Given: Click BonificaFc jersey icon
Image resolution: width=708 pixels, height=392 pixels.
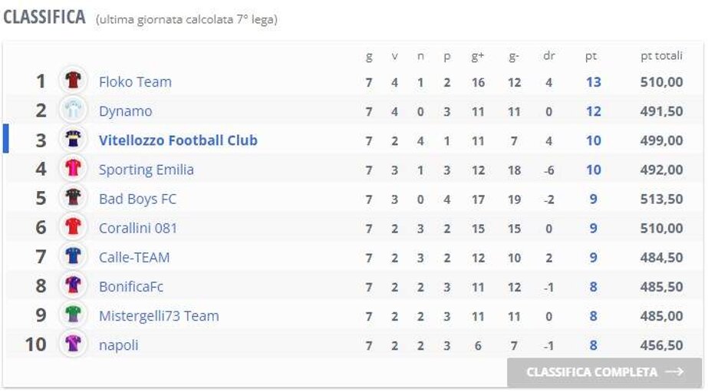Looking at the screenshot, I should pos(73,286).
